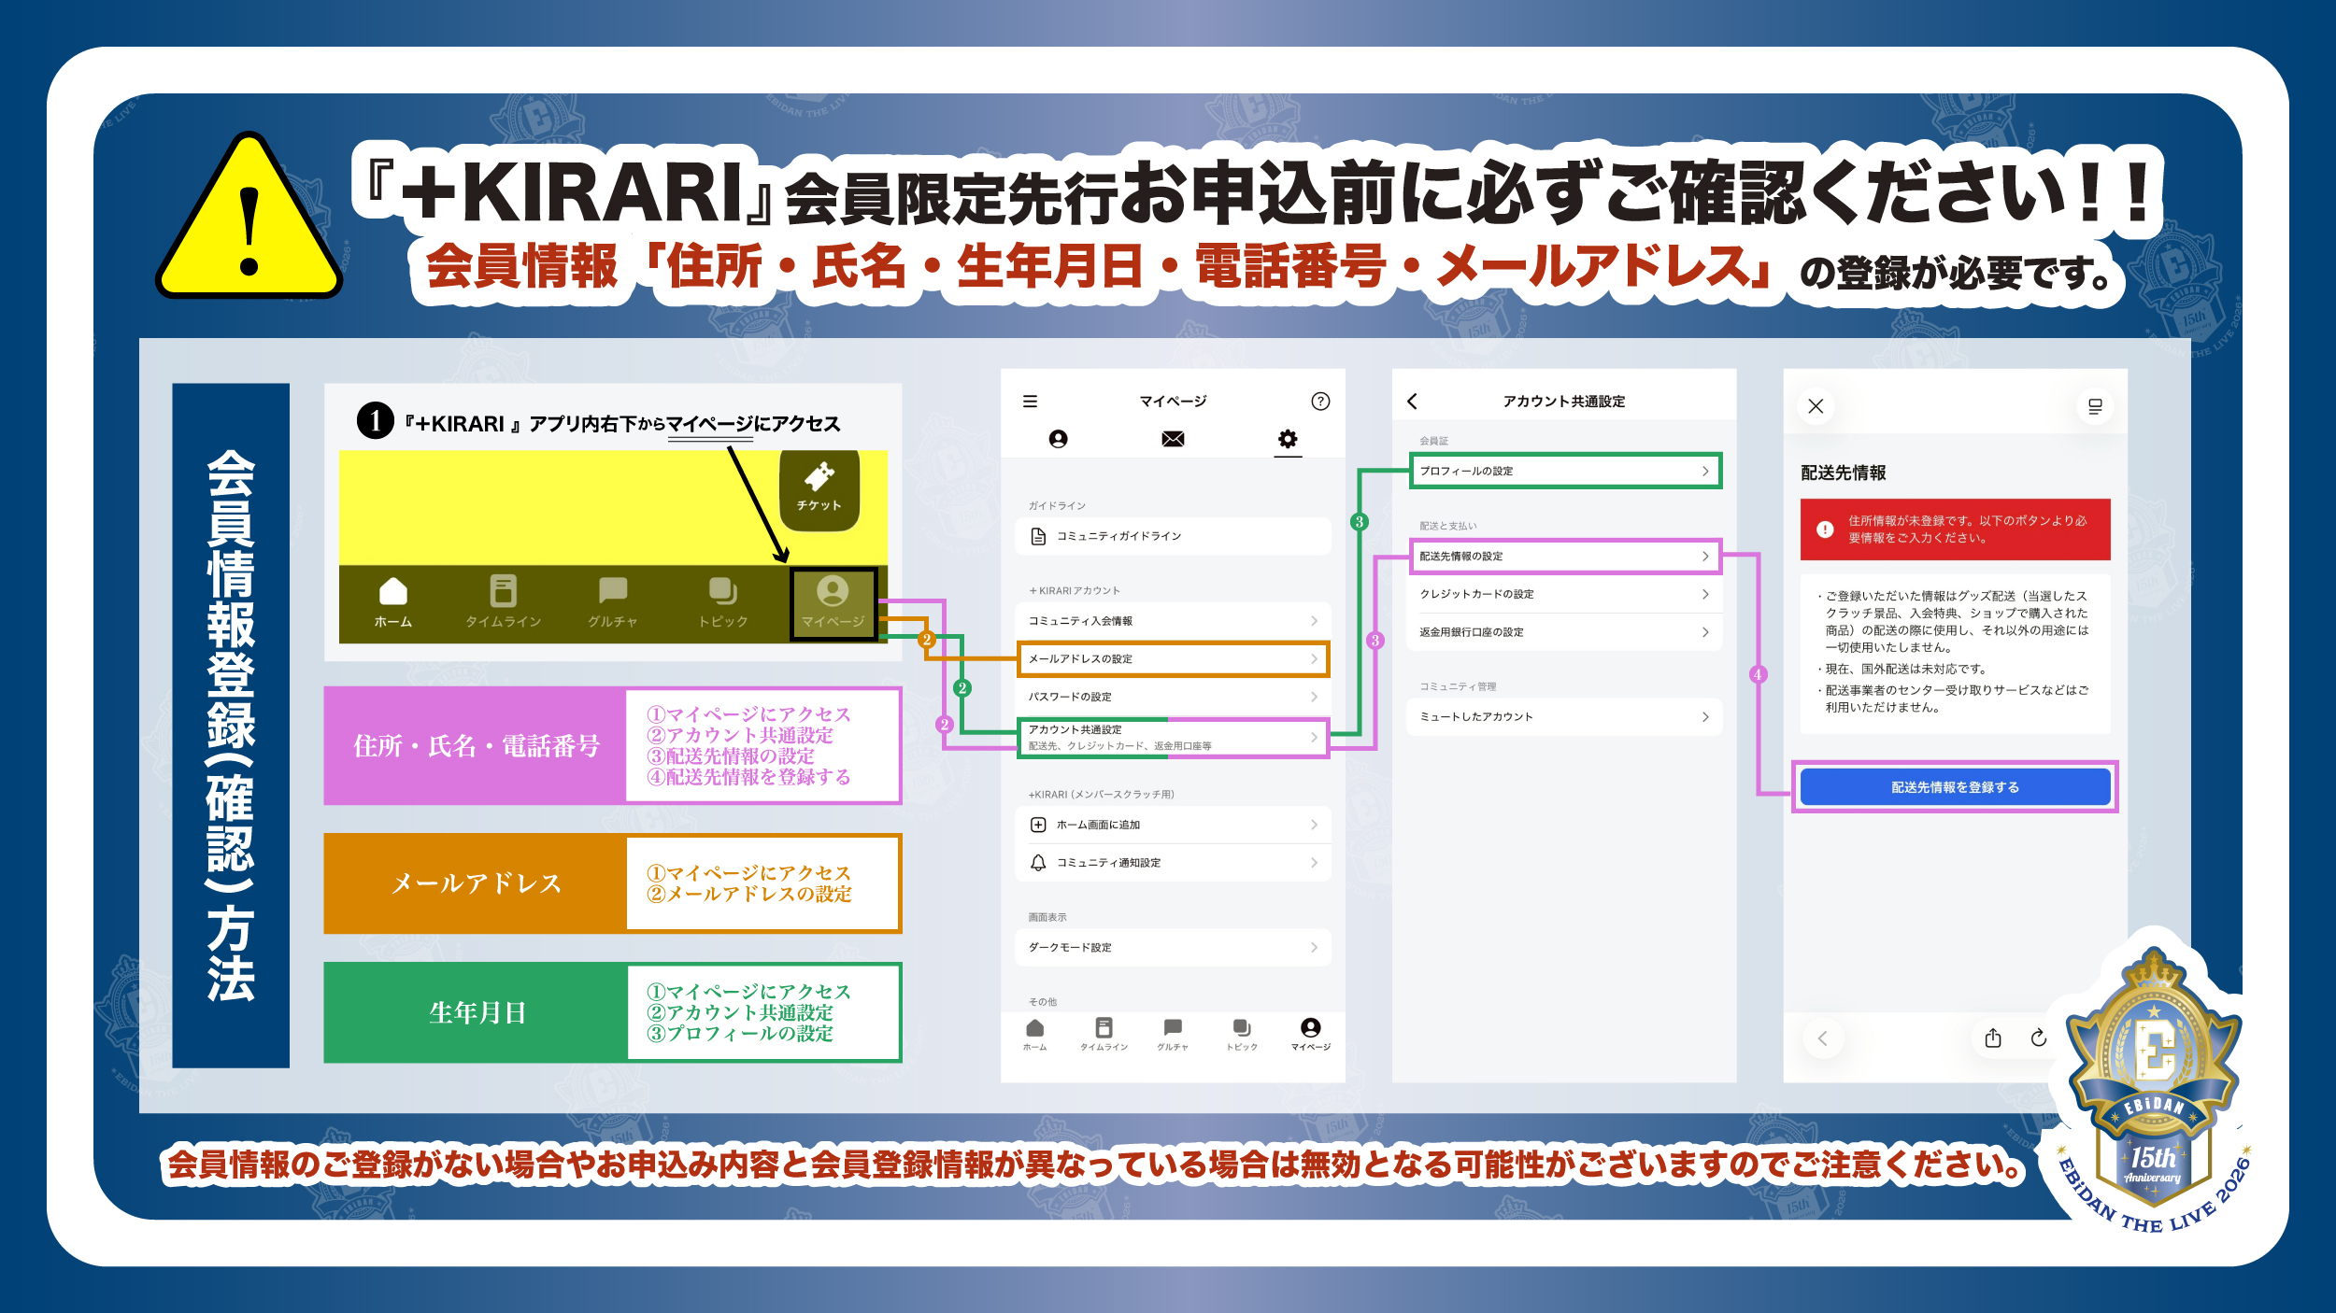Click the red 住所情報が未登録です alert icon
Viewport: 2336px width, 1313px height.
1825,529
